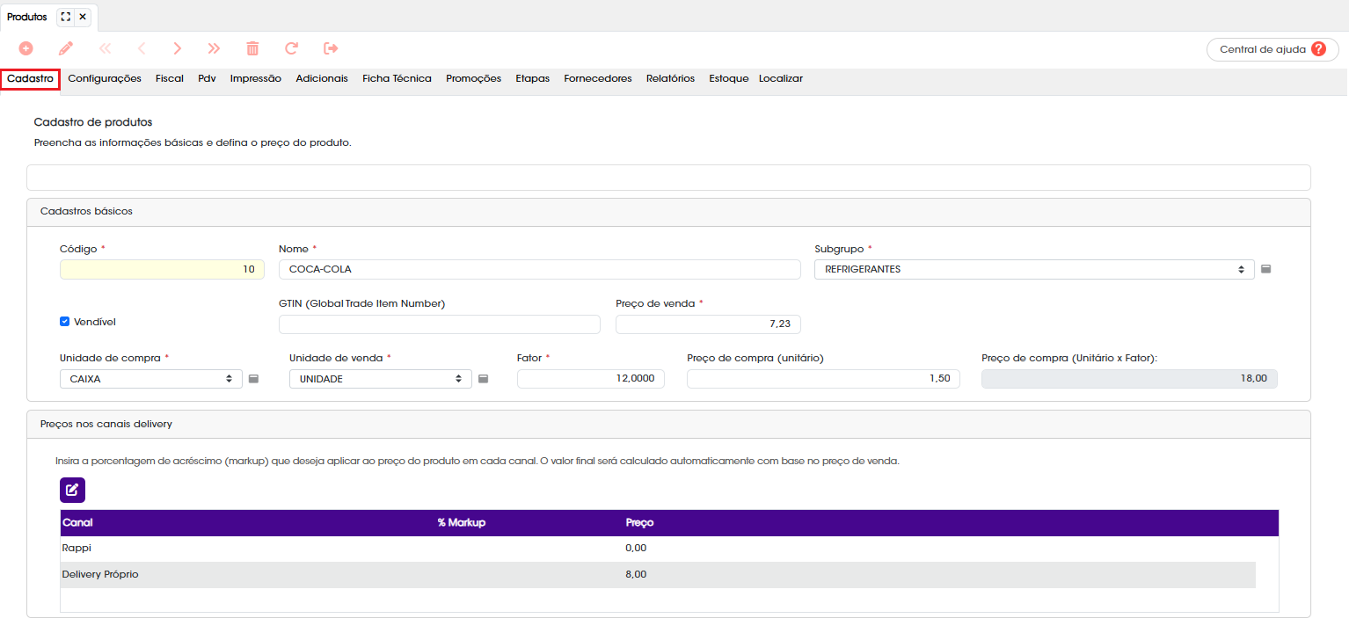The height and width of the screenshot is (633, 1349).
Task: Switch to the Promoções tab
Action: 473,79
